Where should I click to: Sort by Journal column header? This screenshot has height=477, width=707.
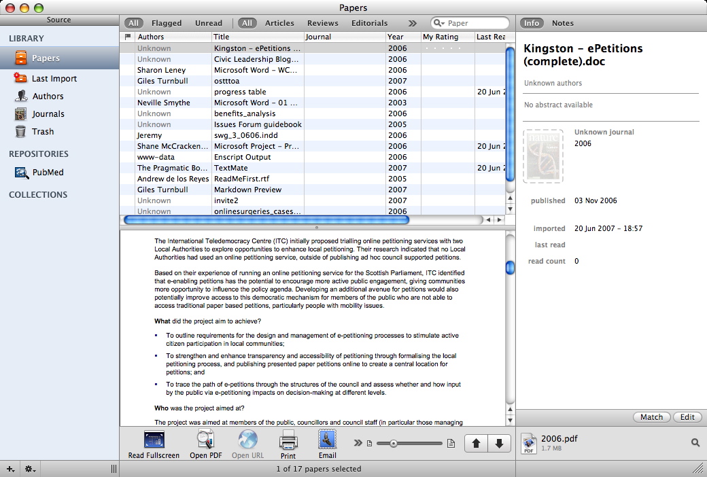[x=345, y=37]
